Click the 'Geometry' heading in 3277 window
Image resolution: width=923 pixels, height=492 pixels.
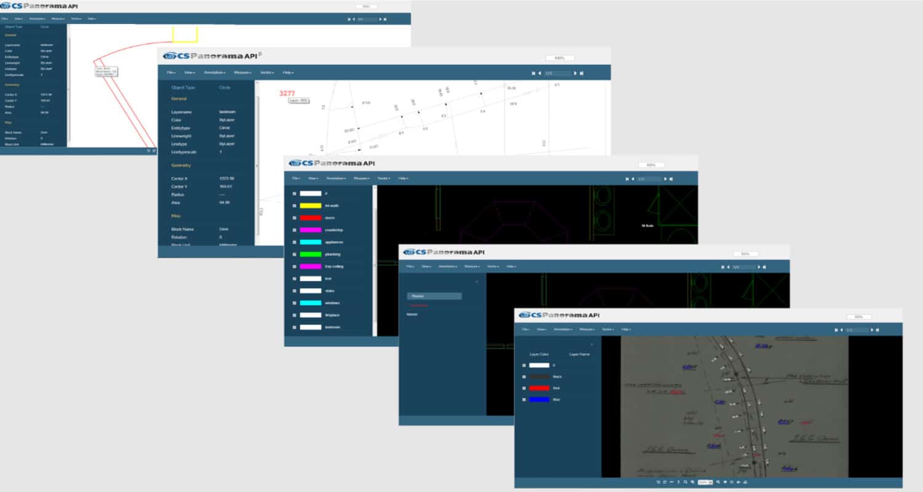[181, 165]
